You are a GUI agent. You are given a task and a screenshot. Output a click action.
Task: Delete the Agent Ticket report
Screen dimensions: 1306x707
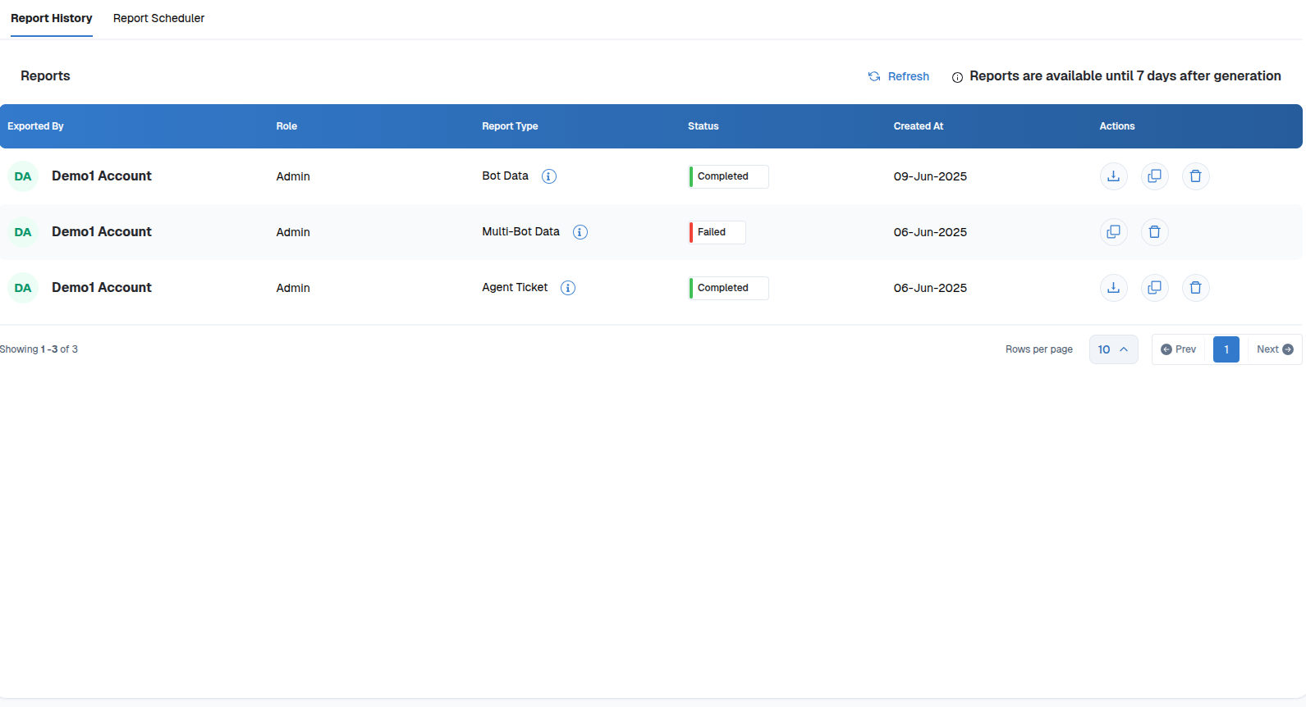point(1195,288)
